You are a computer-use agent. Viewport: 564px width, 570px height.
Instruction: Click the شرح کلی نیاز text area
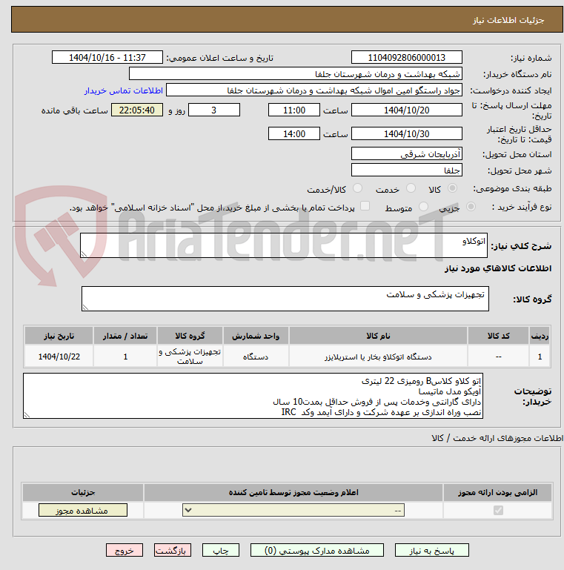pos(283,246)
